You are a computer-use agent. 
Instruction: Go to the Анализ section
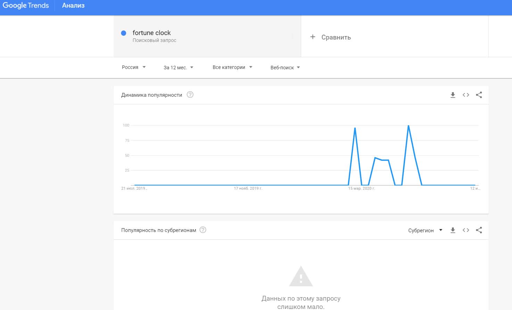point(73,6)
